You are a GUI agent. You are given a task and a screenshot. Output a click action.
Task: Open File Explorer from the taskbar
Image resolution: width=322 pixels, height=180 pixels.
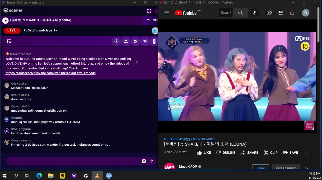(x=51, y=176)
